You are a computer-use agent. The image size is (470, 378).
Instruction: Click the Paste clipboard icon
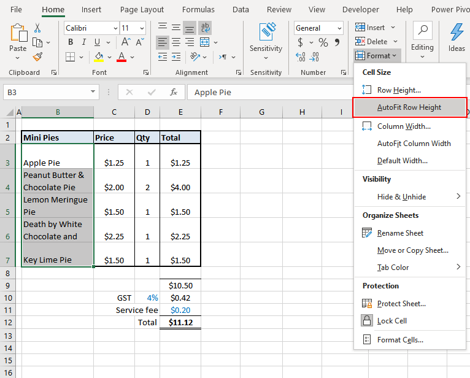pyautogui.click(x=18, y=33)
